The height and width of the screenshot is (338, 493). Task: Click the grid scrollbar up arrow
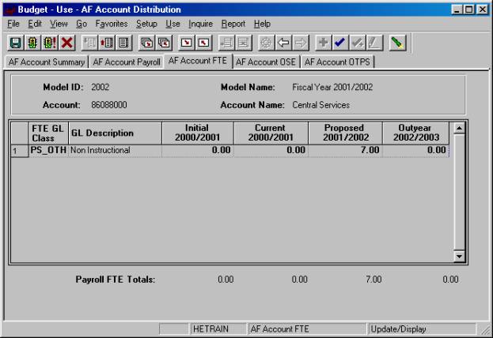(x=457, y=127)
